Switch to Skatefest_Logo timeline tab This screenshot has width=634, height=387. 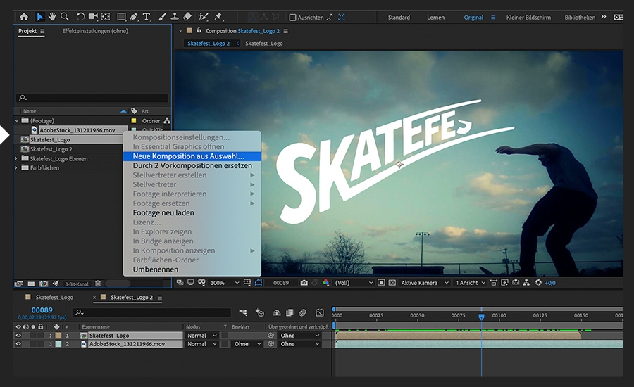point(54,298)
